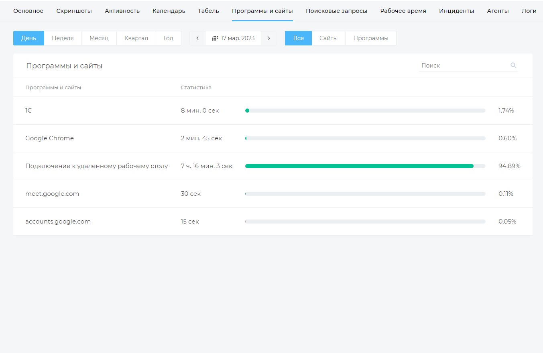The width and height of the screenshot is (543, 353).
Task: Open the Активность tab
Action: pos(122,11)
